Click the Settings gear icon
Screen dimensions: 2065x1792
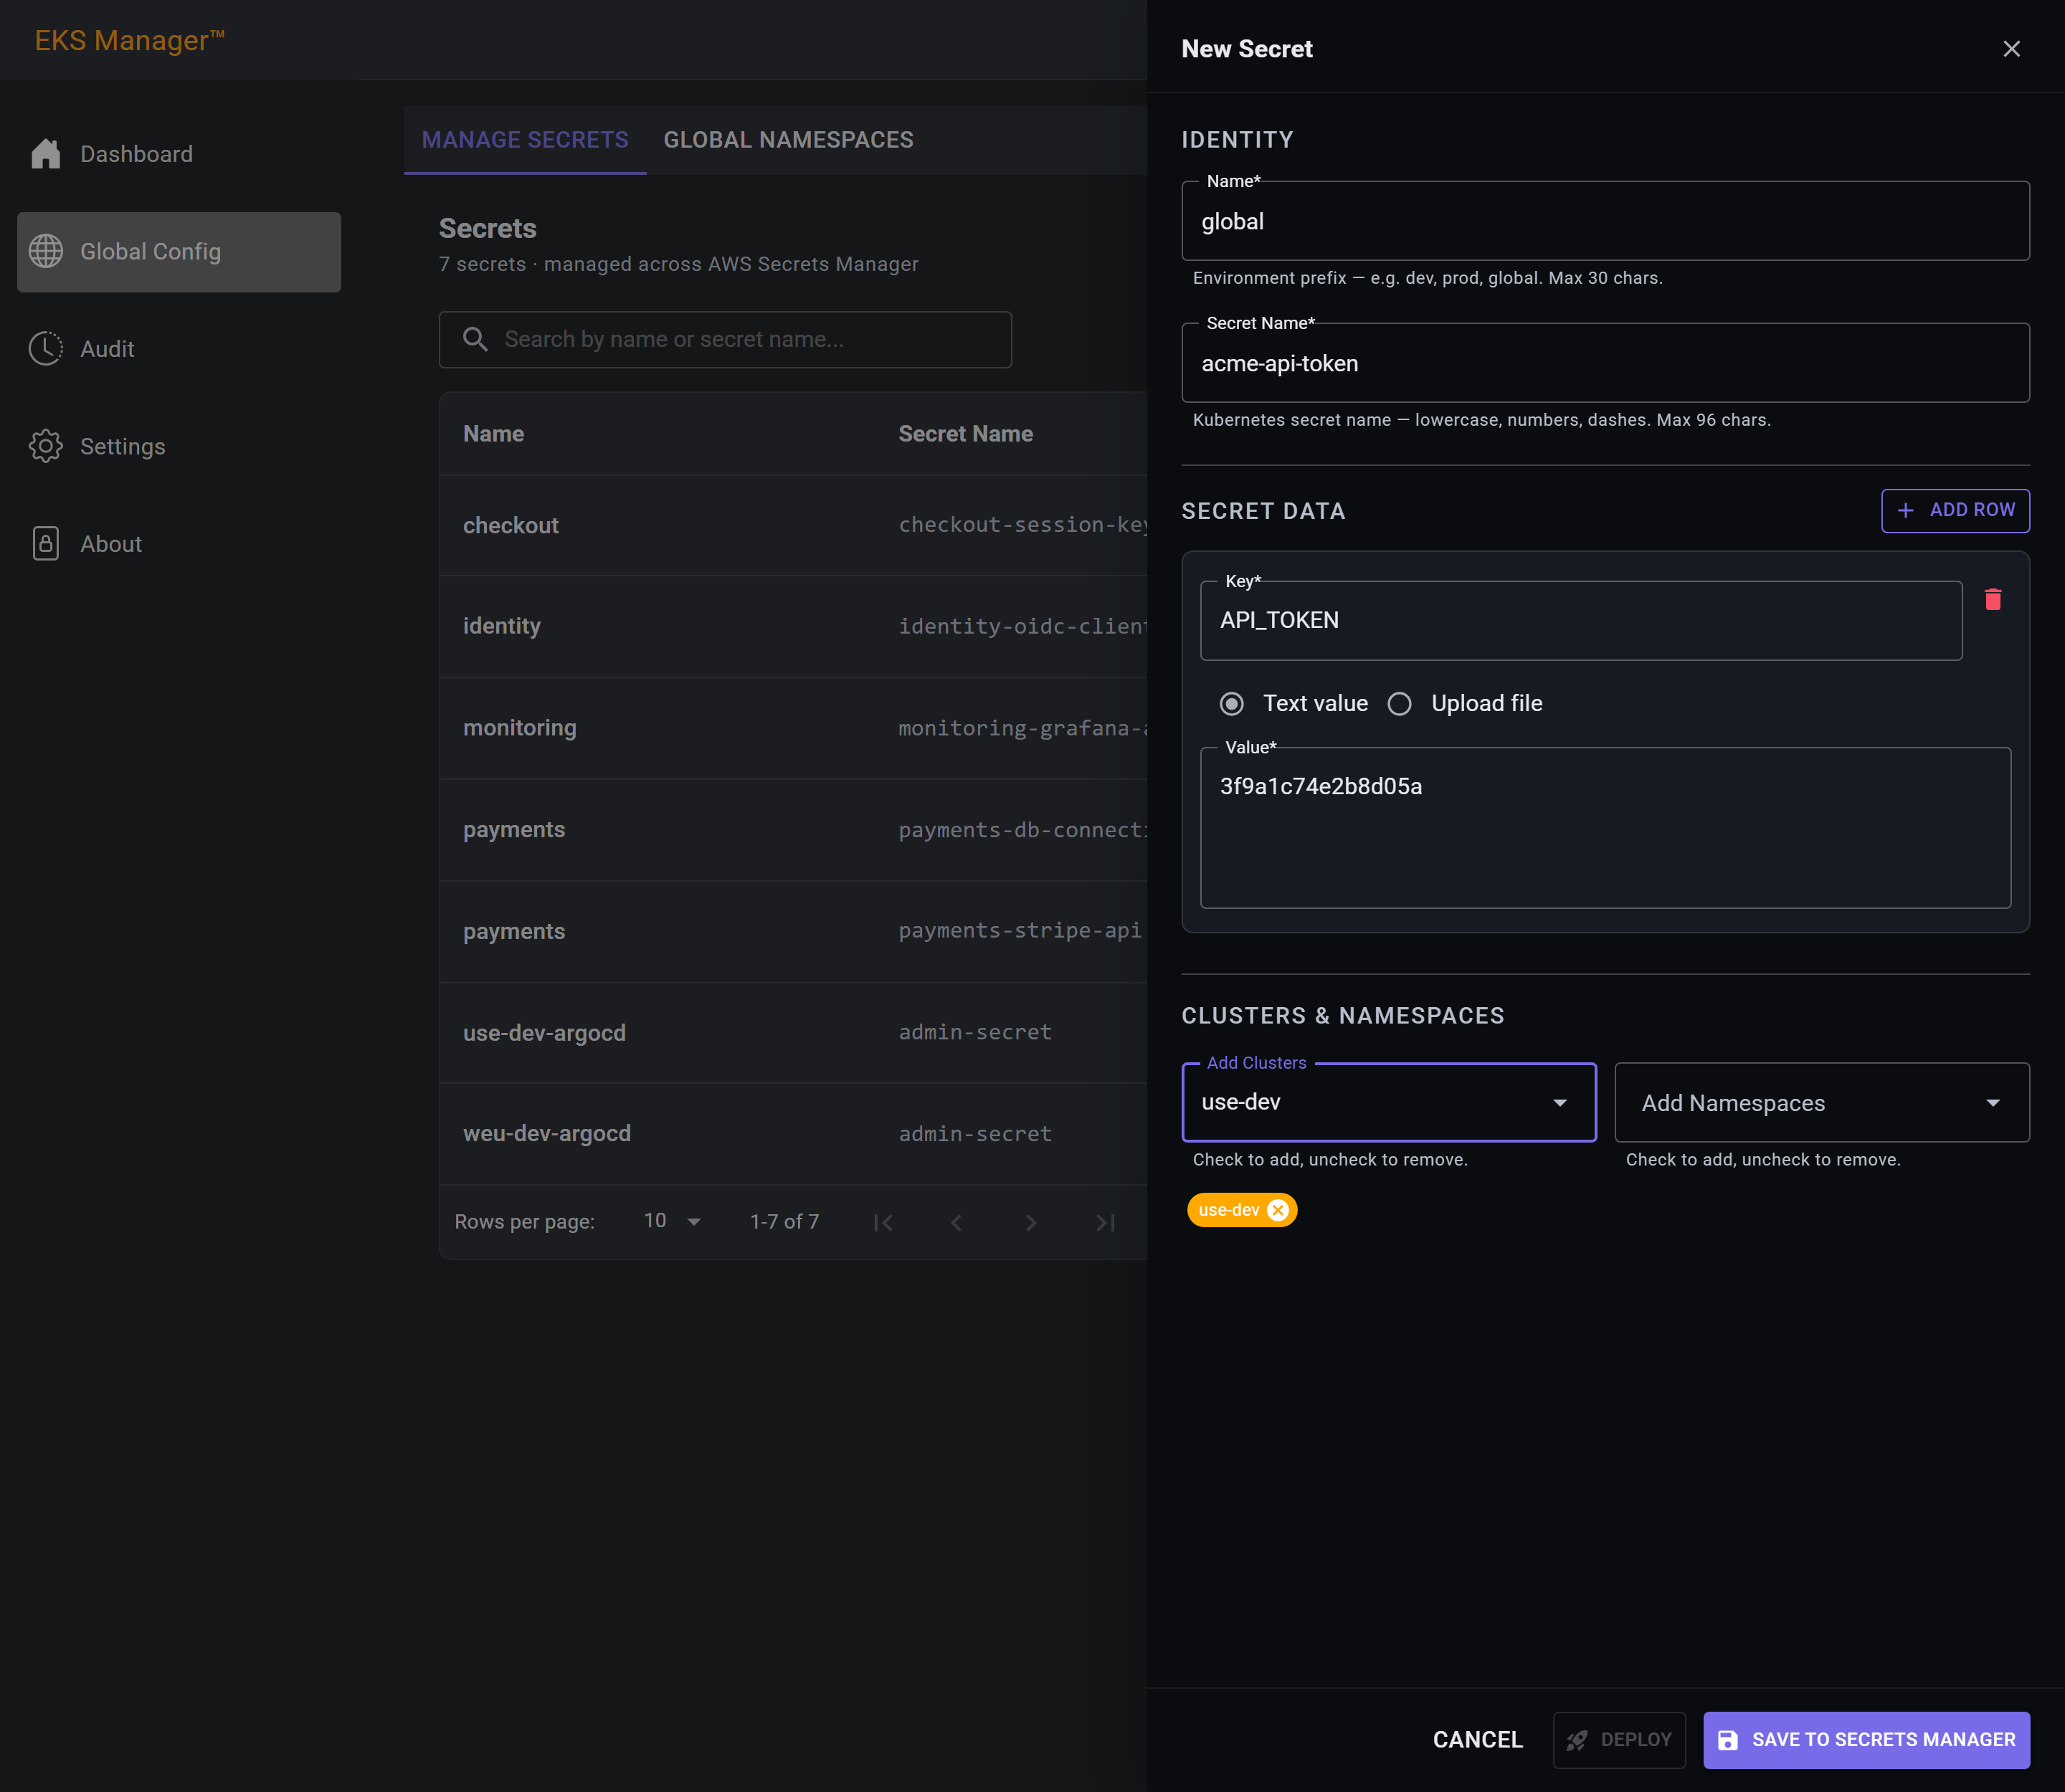(46, 446)
